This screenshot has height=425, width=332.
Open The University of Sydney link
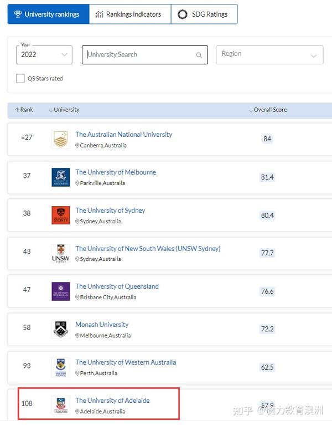point(111,211)
